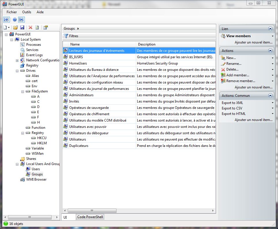Click the forward arrow toolbar icon
This screenshot has height=229, width=278.
point(6,20)
